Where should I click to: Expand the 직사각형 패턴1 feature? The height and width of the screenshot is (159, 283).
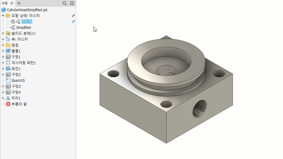point(3,63)
